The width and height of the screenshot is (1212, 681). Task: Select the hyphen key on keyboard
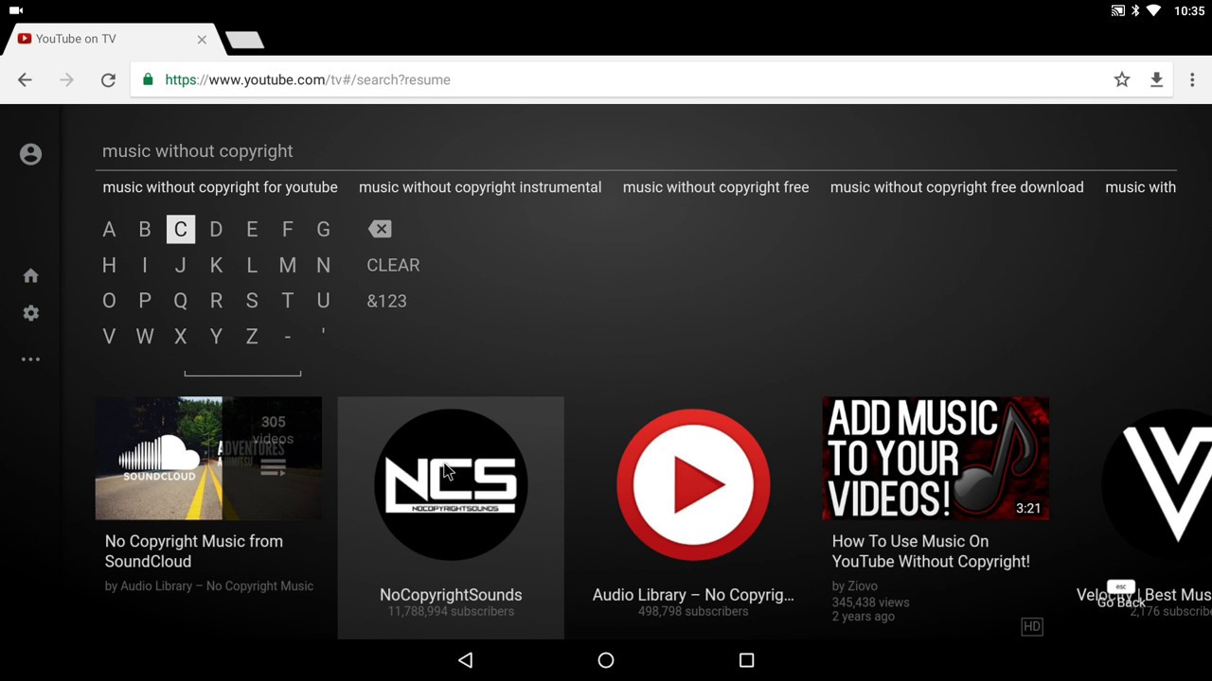(288, 337)
